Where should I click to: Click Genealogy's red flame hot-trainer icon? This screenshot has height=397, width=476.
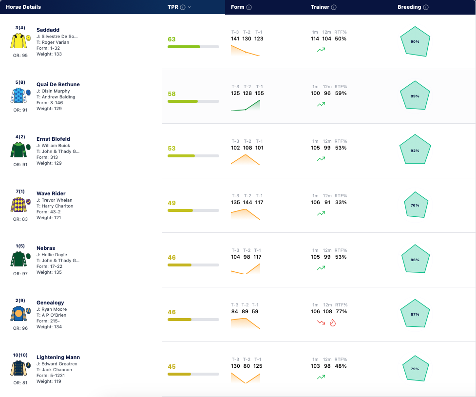point(333,322)
